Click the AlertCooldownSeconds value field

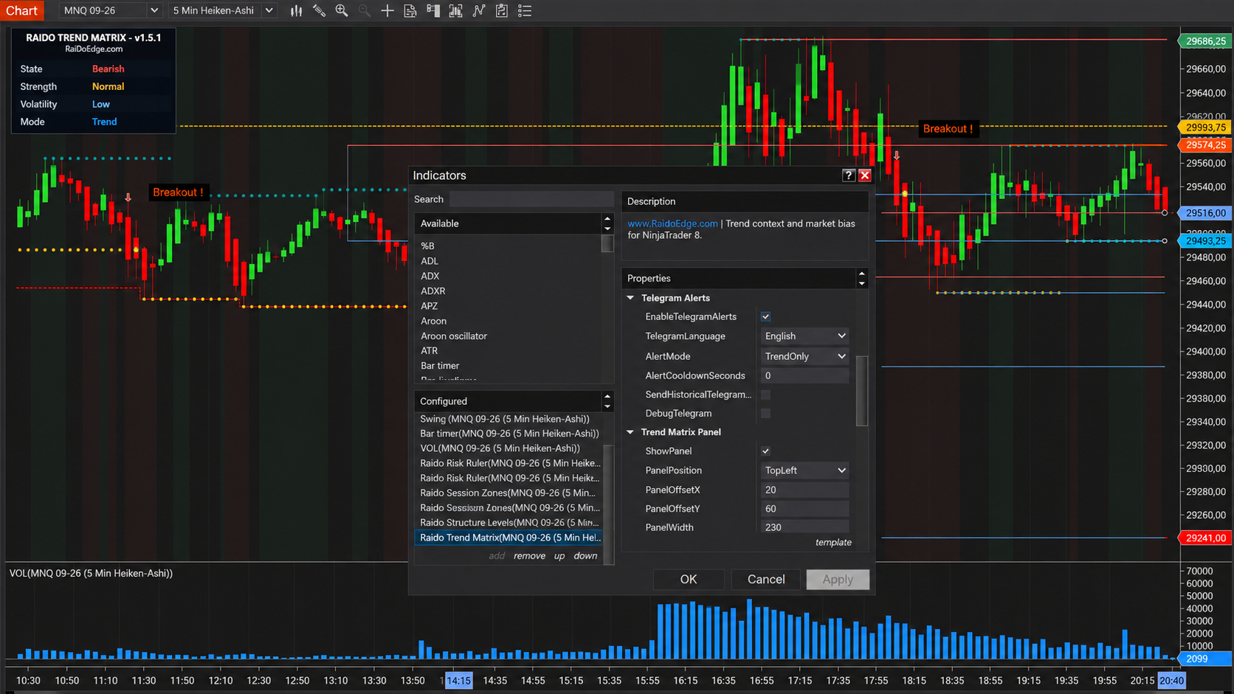coord(804,375)
